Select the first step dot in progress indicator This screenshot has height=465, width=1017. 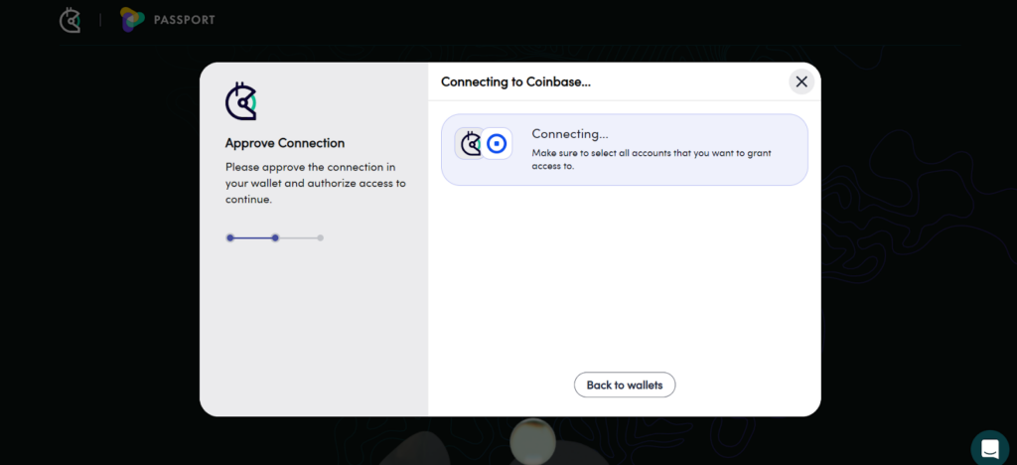[x=229, y=238]
